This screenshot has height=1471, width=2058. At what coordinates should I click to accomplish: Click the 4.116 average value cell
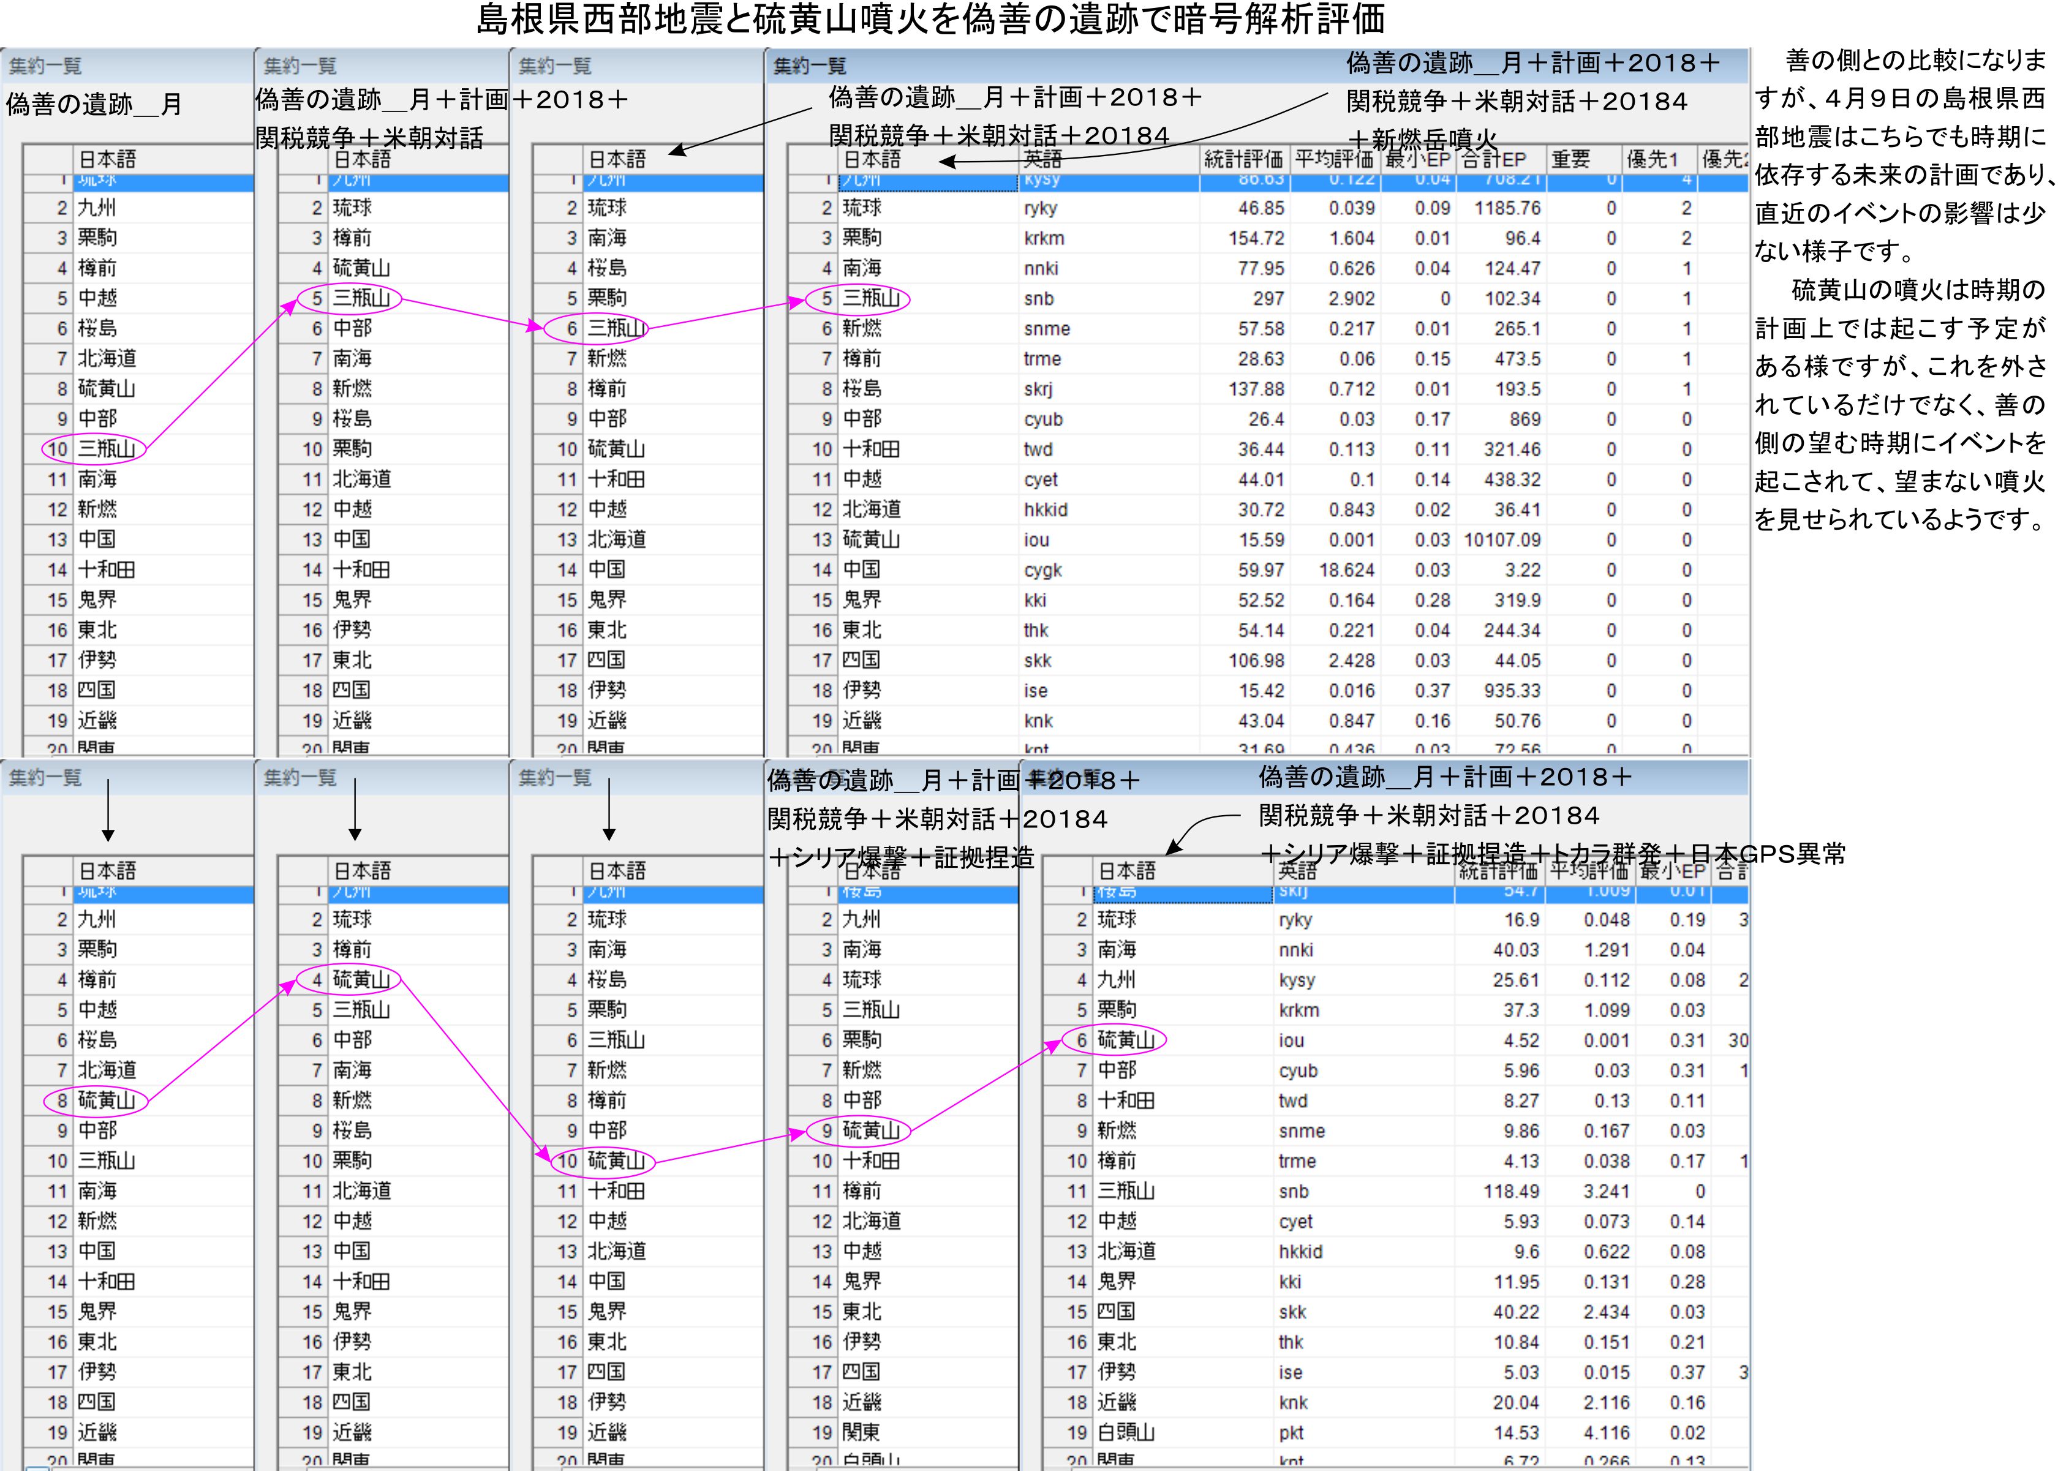click(x=1606, y=1432)
